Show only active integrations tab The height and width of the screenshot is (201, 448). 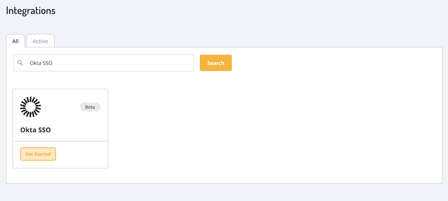40,41
